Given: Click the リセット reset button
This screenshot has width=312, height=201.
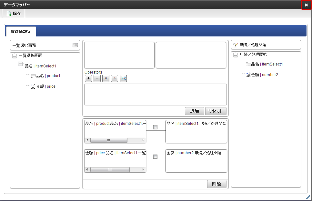Looking at the screenshot, I should pos(216,111).
